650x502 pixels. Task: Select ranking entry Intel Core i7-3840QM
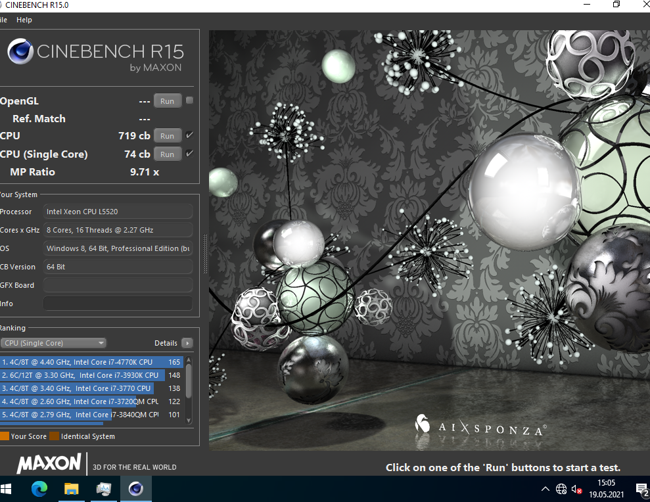click(x=91, y=415)
